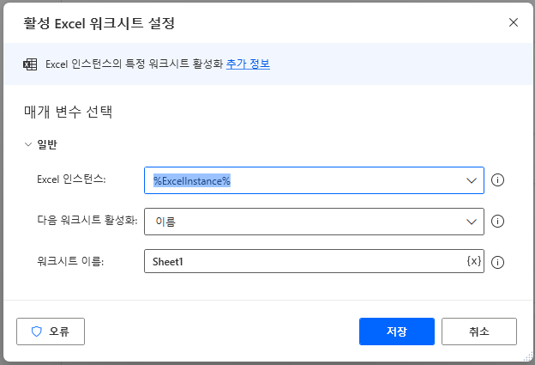Screen dimensions: 535x365
Task: Click the info icon beside Excel 인스턴스 field
Action: (x=497, y=180)
